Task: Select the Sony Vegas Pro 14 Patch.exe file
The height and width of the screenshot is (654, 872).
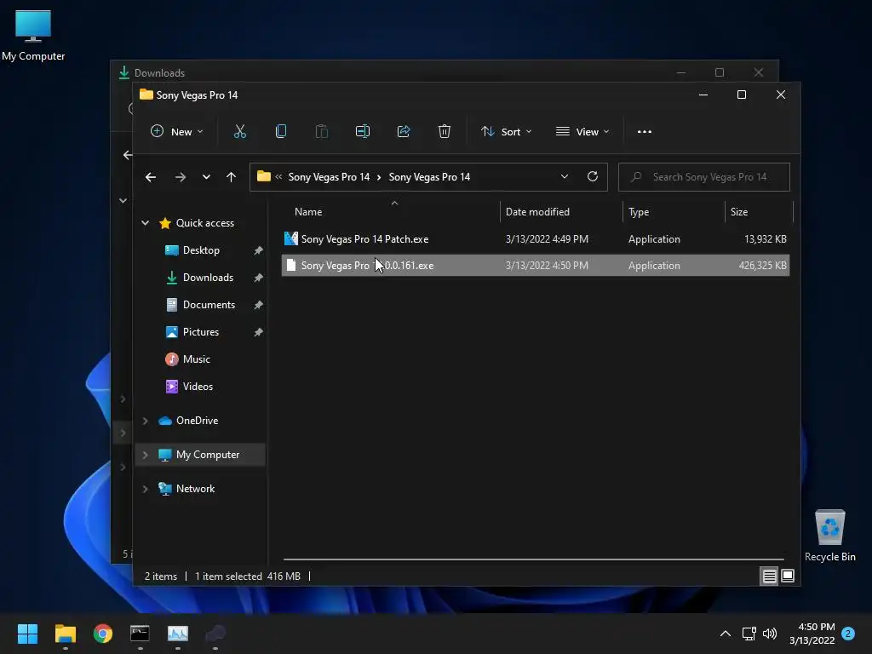Action: click(x=536, y=239)
